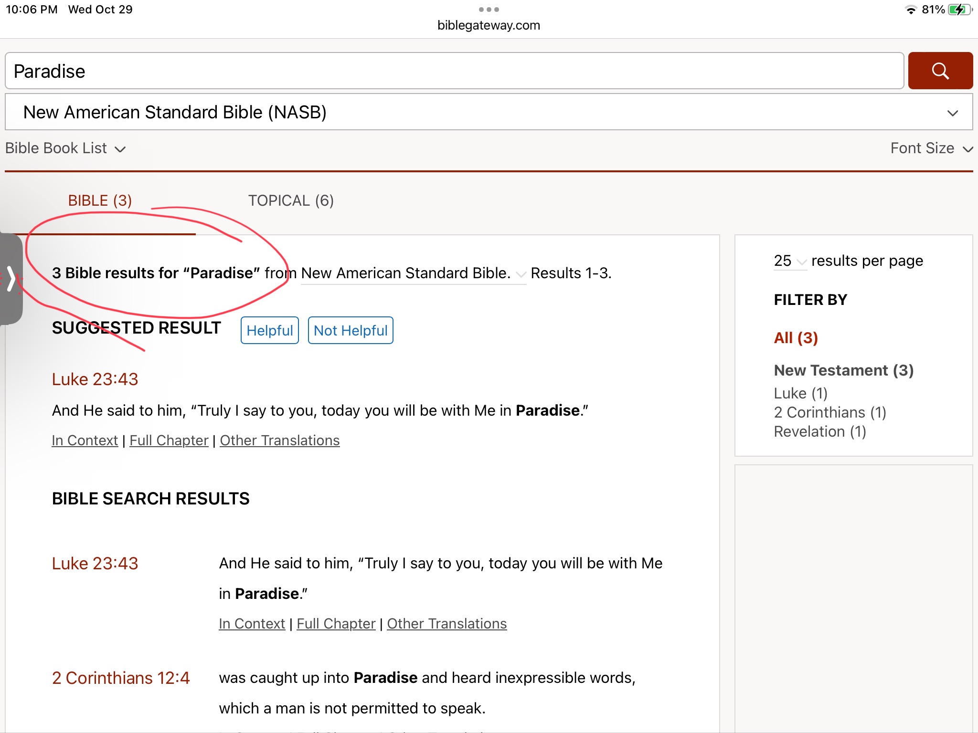This screenshot has width=978, height=733.
Task: Filter by New Testament (3)
Action: tap(843, 370)
